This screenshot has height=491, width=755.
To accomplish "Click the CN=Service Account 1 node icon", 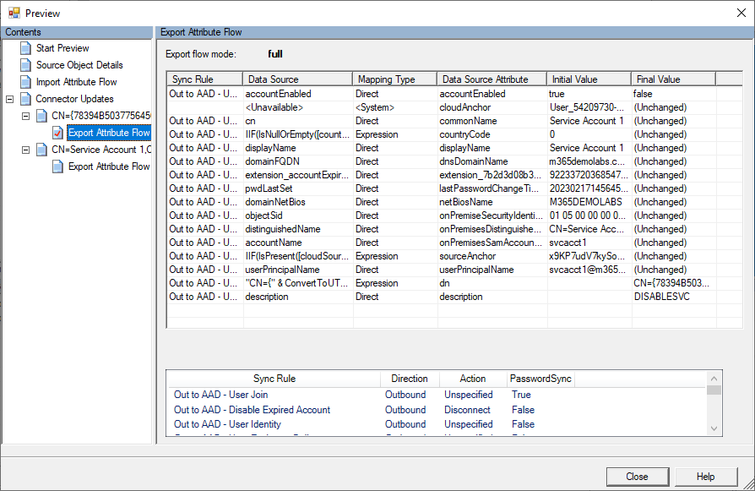I will (x=41, y=150).
